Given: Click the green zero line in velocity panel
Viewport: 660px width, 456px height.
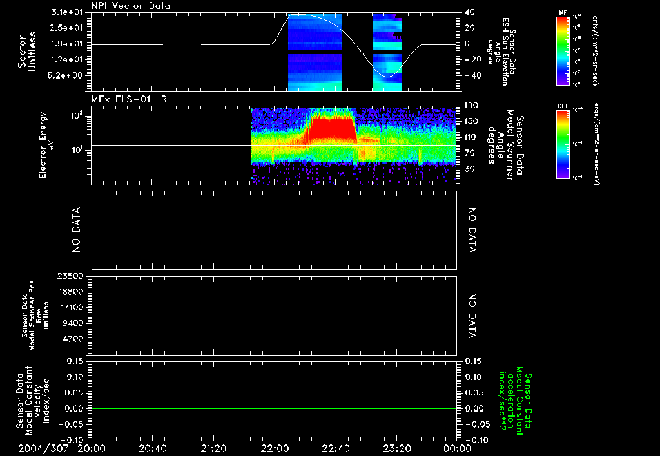Looking at the screenshot, I should (x=274, y=408).
